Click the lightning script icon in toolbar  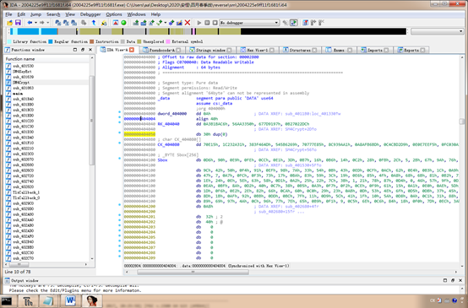[104, 23]
